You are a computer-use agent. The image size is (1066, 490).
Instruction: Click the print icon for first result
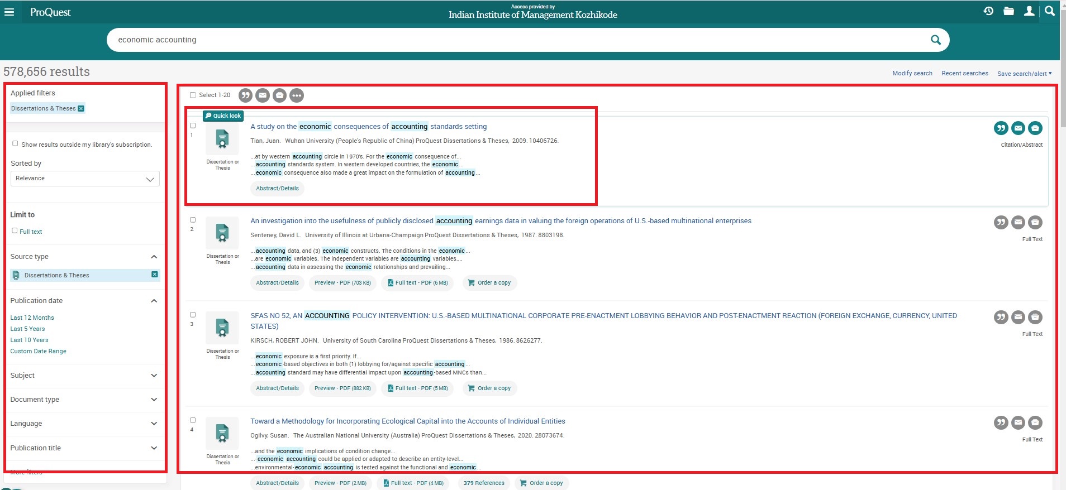(x=1035, y=128)
